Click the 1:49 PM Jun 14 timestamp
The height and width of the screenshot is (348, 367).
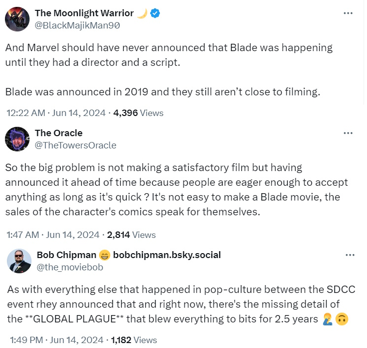coord(57,339)
